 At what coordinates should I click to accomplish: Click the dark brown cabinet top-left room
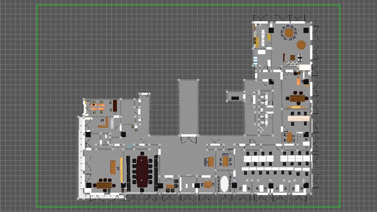115,106
